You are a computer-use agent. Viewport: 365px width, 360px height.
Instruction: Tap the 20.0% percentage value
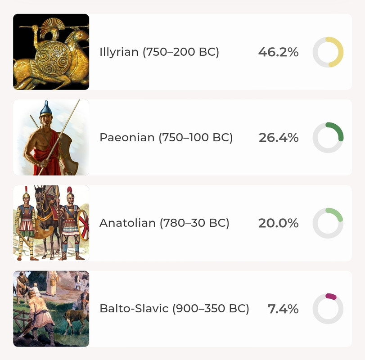point(279,223)
